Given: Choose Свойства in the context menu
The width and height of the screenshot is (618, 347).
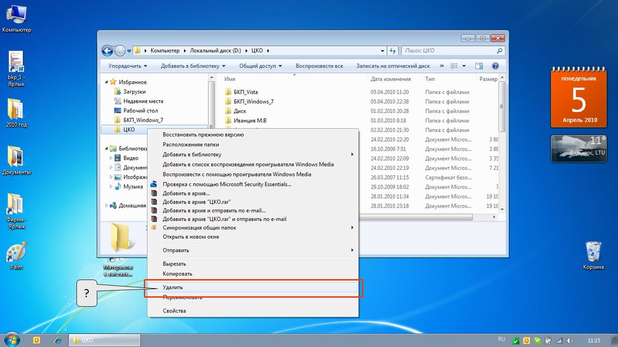Looking at the screenshot, I should [174, 311].
